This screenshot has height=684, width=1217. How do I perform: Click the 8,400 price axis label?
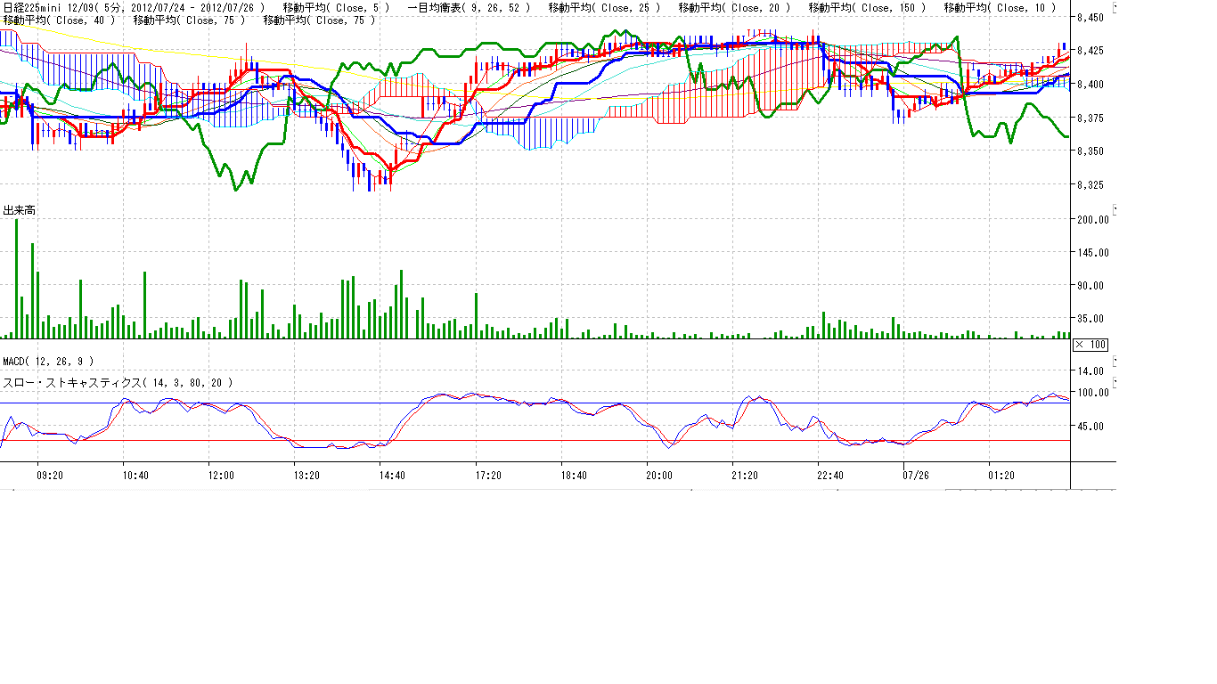tap(1090, 85)
